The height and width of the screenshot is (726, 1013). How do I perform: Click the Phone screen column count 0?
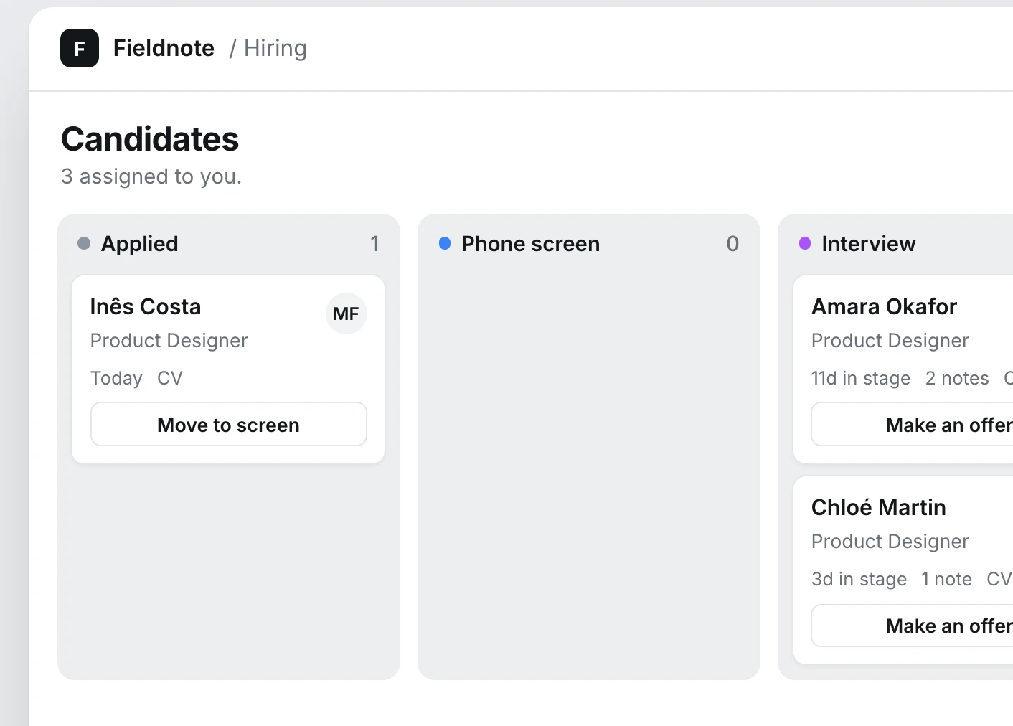732,244
